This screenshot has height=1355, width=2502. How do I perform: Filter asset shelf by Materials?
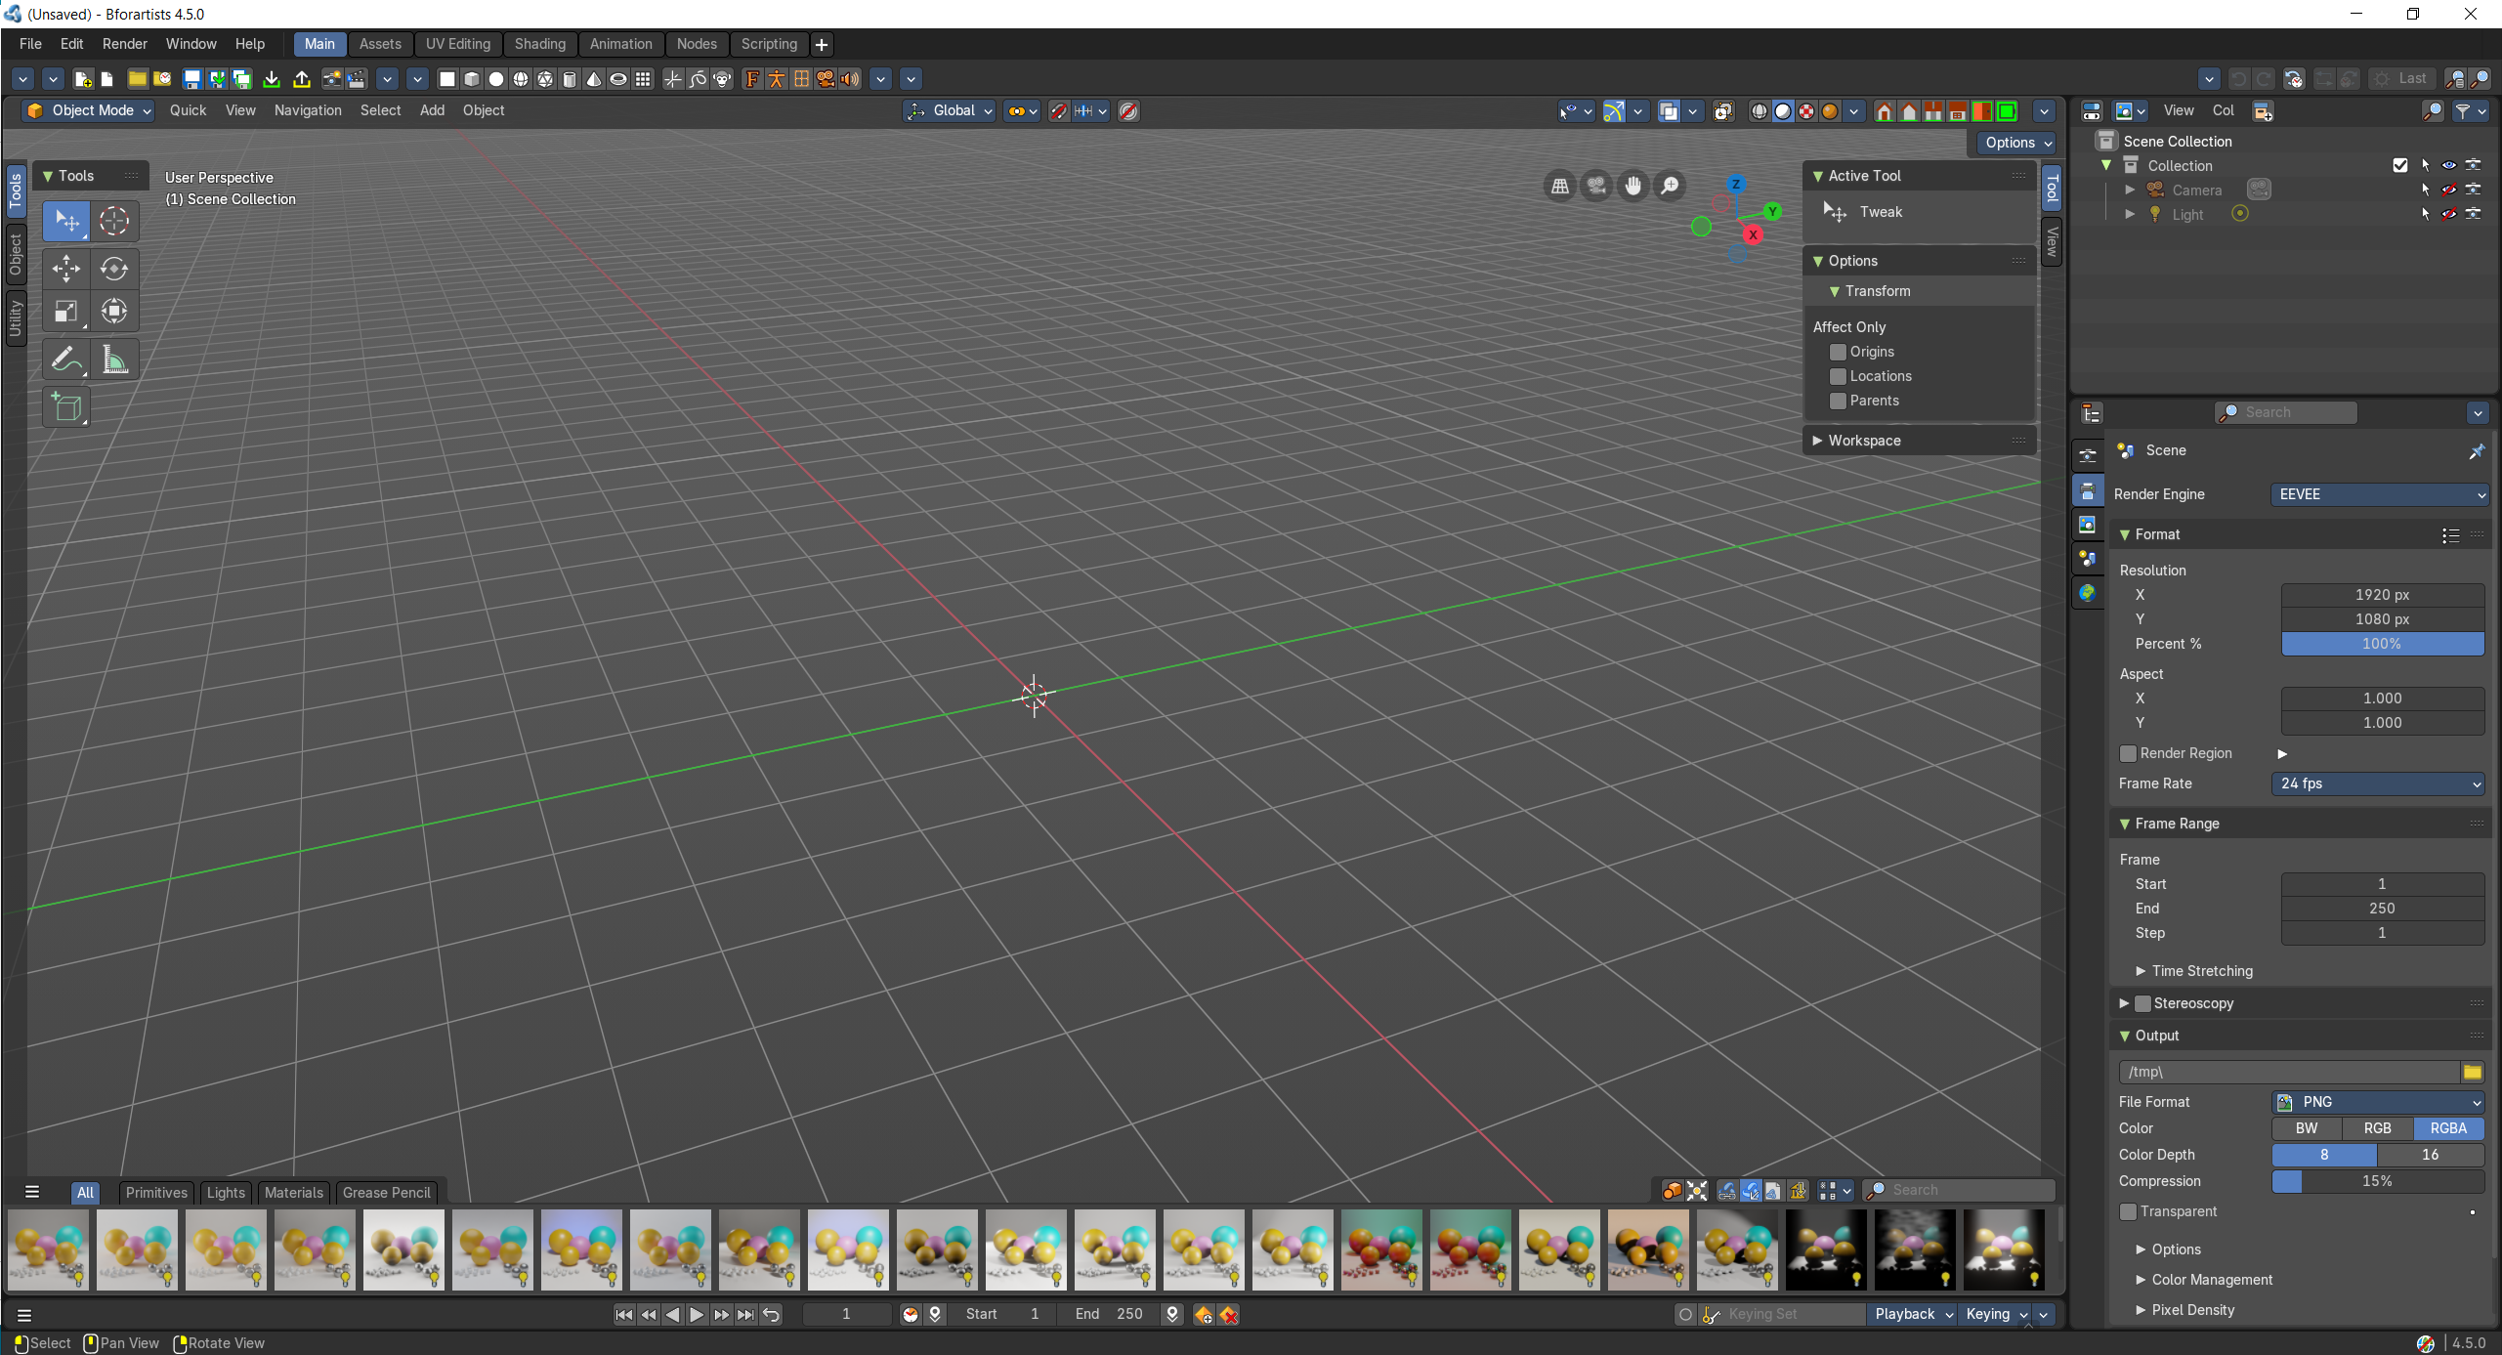click(x=293, y=1193)
